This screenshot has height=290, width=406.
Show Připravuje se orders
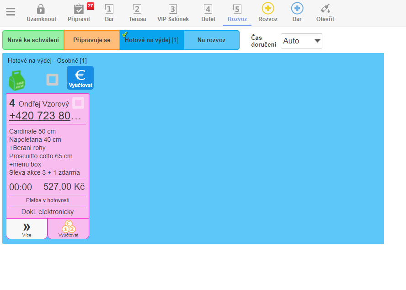click(91, 40)
